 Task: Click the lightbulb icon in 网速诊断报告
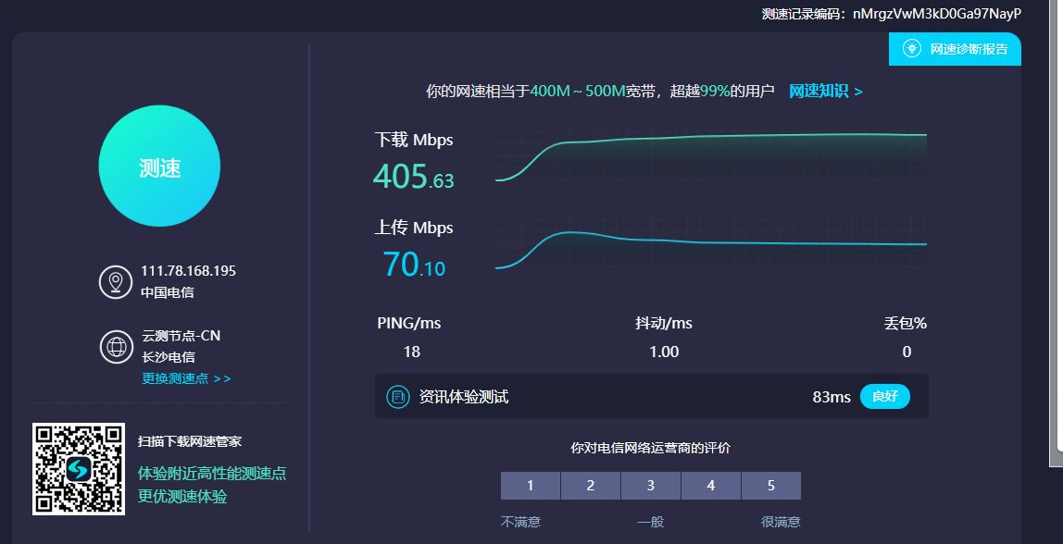[911, 49]
